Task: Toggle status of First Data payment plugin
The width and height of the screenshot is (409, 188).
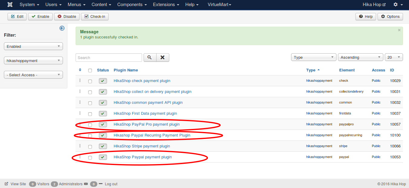Action: coord(103,114)
